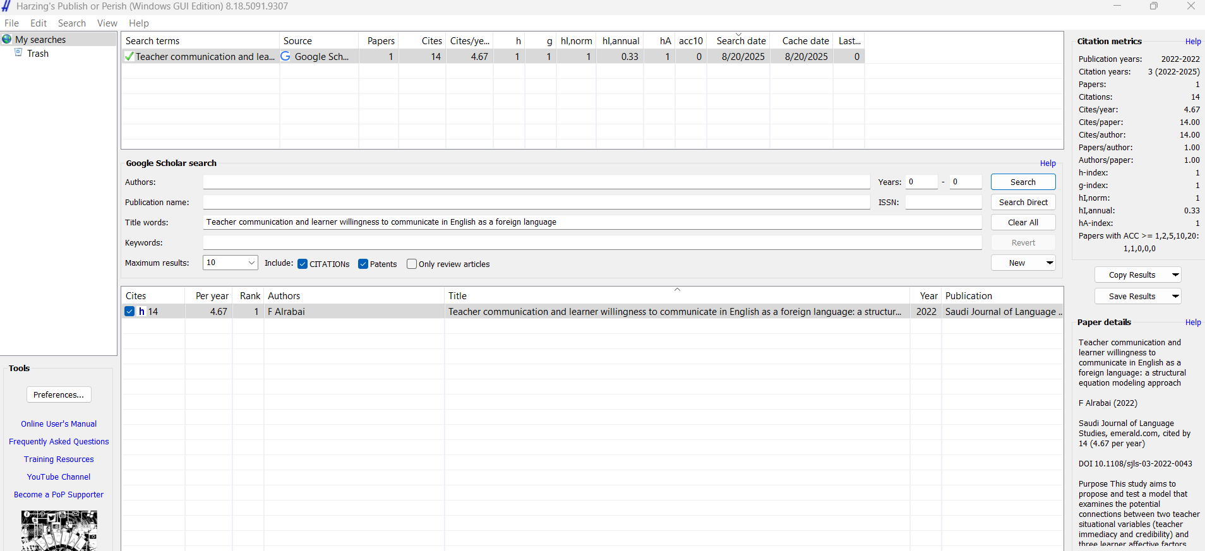Click the Publish or Perish app icon in title bar

[6, 6]
